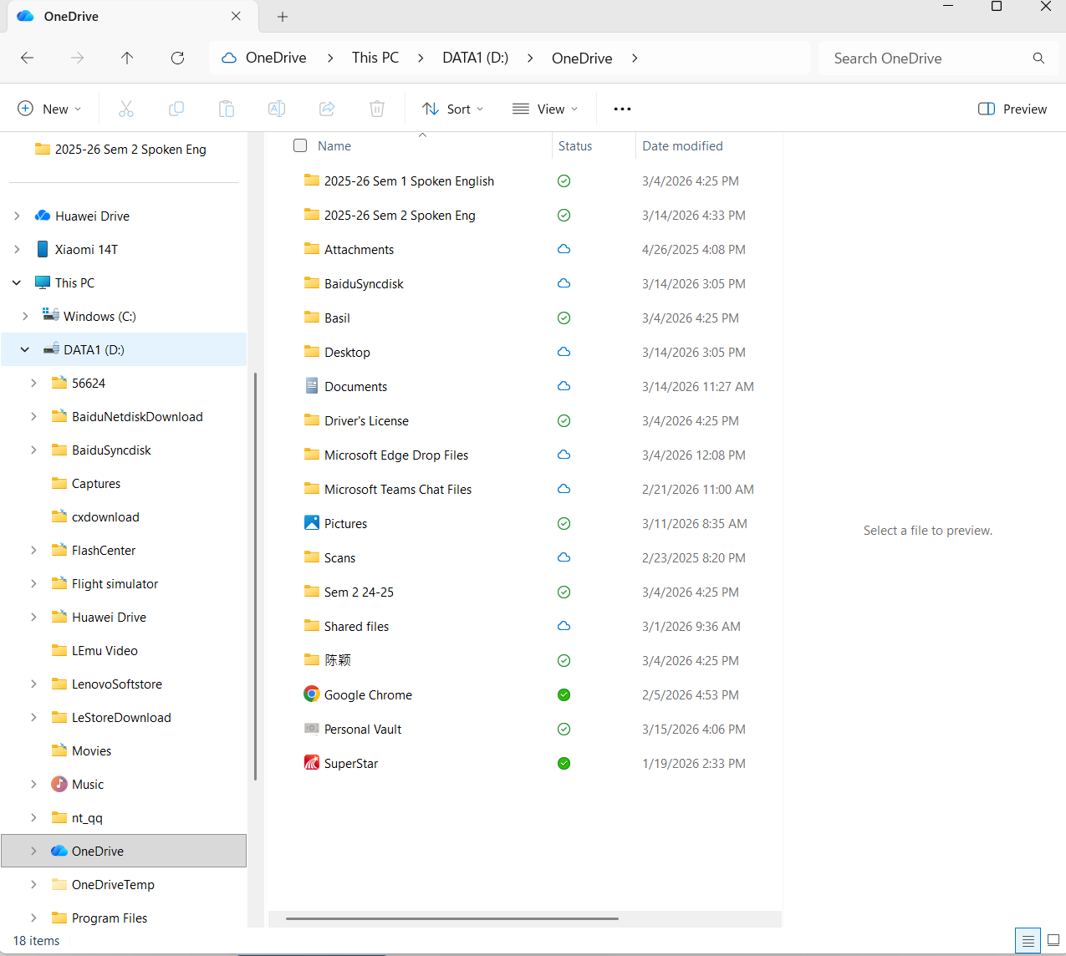Click the Share icon in toolbar

tap(327, 109)
